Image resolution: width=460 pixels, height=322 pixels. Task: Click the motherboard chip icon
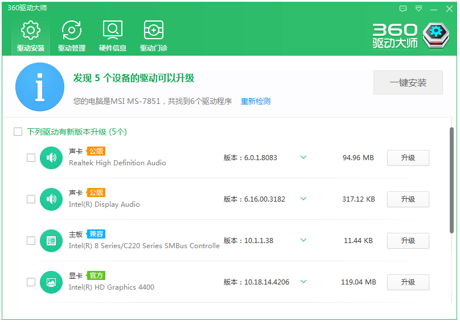[x=51, y=241]
